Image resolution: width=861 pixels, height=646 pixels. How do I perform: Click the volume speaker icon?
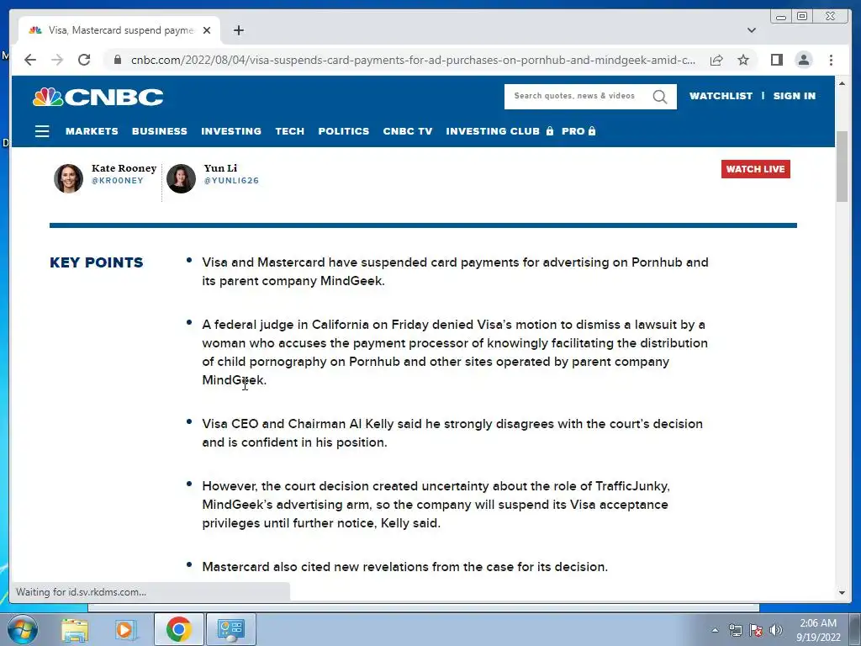click(775, 630)
